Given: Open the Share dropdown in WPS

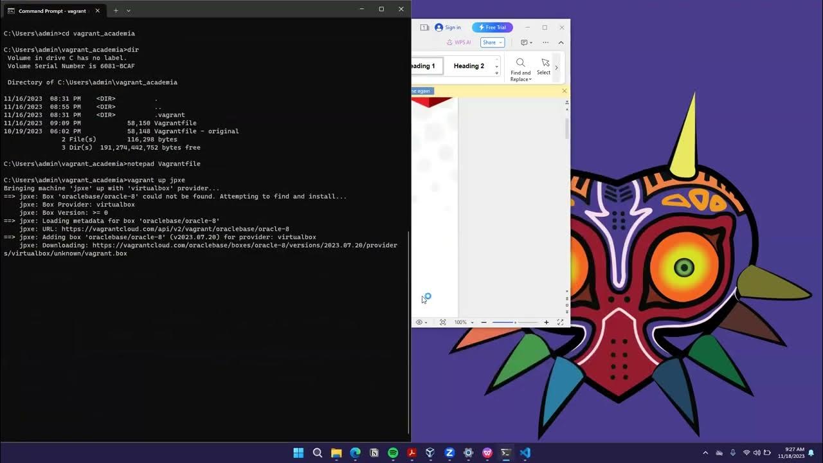Looking at the screenshot, I should click(492, 42).
